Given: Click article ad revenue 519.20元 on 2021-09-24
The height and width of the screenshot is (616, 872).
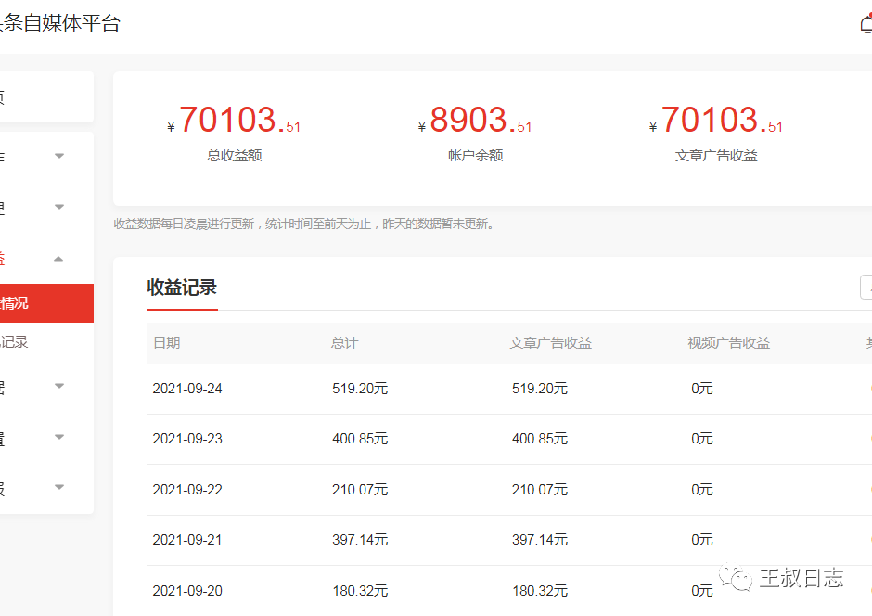Looking at the screenshot, I should [x=540, y=389].
